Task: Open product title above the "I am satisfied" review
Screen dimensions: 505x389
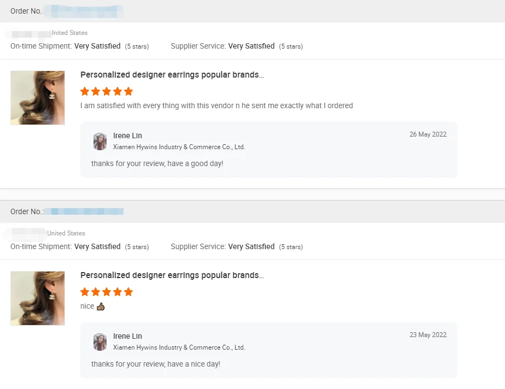Action: click(172, 75)
